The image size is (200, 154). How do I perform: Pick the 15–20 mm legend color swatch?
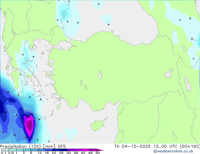pos(49,150)
